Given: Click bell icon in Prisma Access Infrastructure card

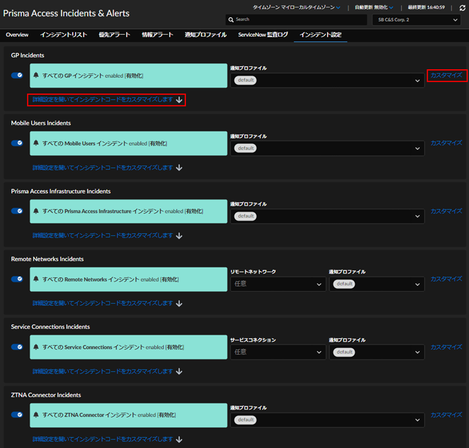Looking at the screenshot, I should 36,211.
